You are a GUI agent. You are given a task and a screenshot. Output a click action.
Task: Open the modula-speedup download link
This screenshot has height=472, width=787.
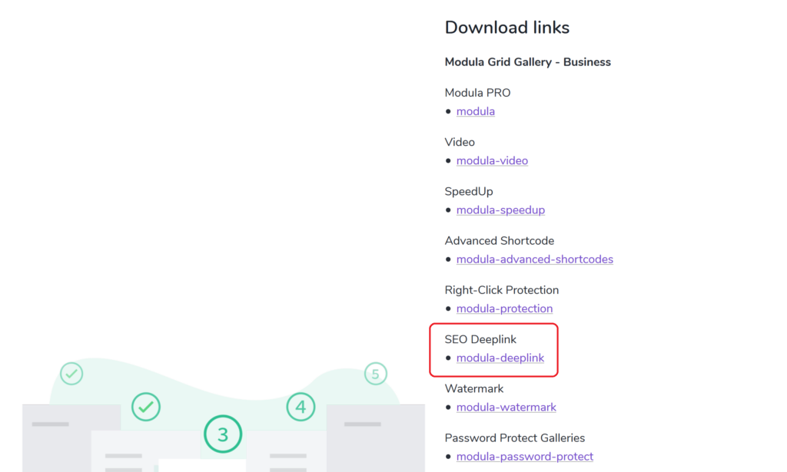(500, 210)
